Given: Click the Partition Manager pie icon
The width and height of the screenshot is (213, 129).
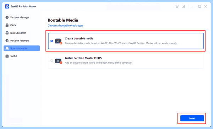Looking at the screenshot, I should [x=7, y=17].
